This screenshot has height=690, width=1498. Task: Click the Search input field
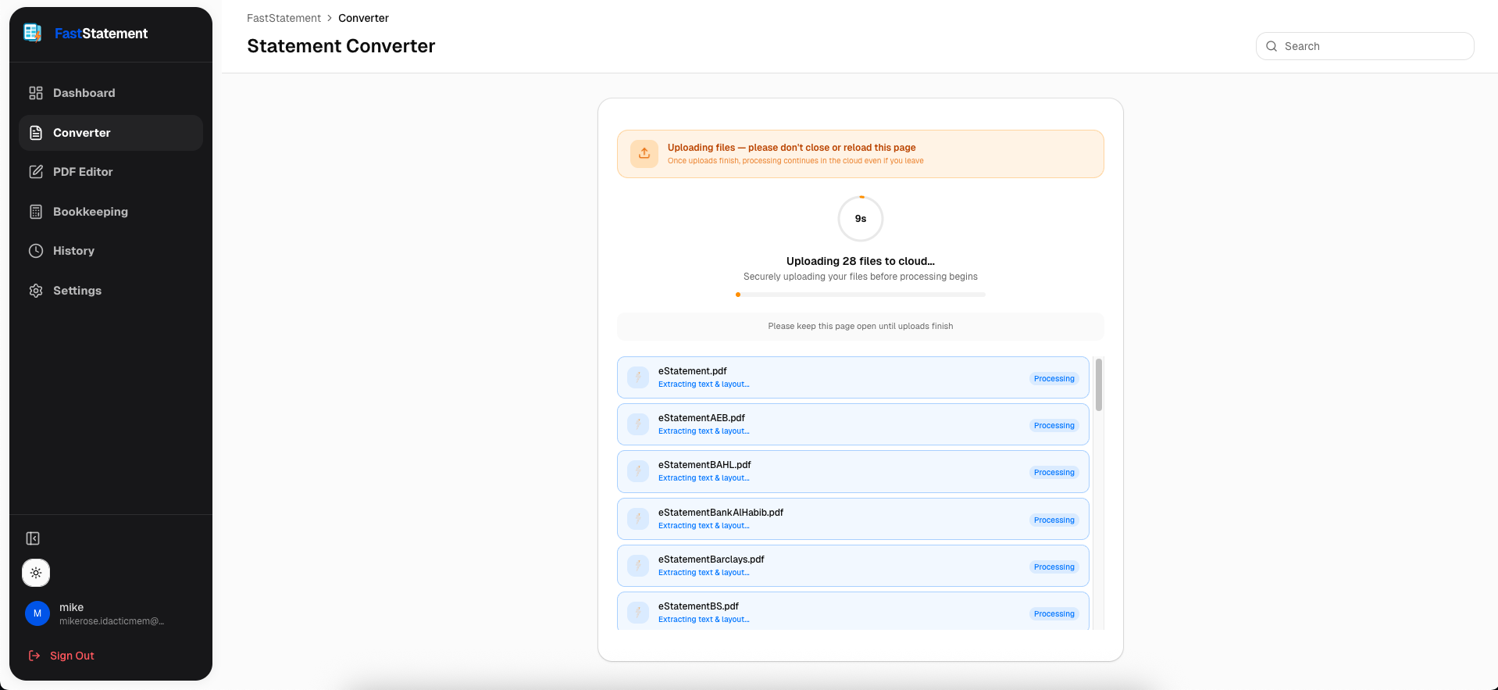(x=1373, y=46)
